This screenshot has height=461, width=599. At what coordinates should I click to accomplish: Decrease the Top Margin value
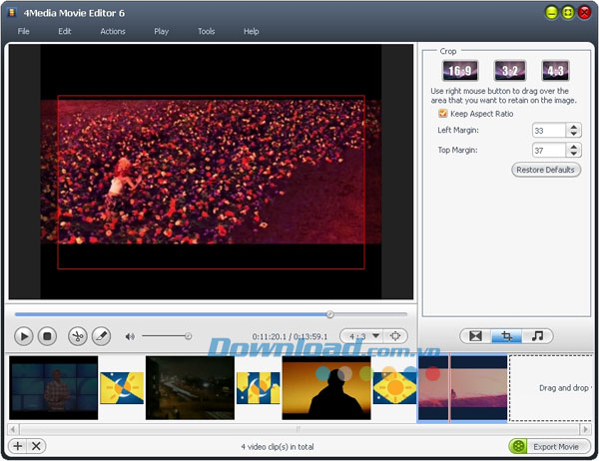click(x=573, y=154)
